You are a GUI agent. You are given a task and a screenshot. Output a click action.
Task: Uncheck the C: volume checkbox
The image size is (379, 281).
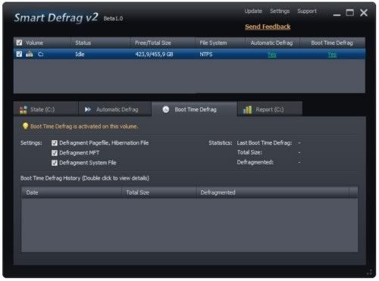(19, 54)
